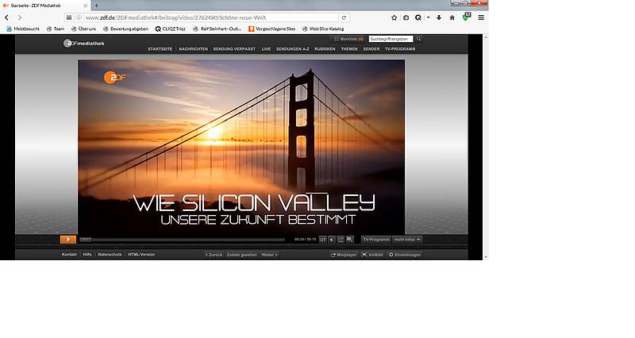
Task: Open the Team bookmark
Action: (56, 29)
